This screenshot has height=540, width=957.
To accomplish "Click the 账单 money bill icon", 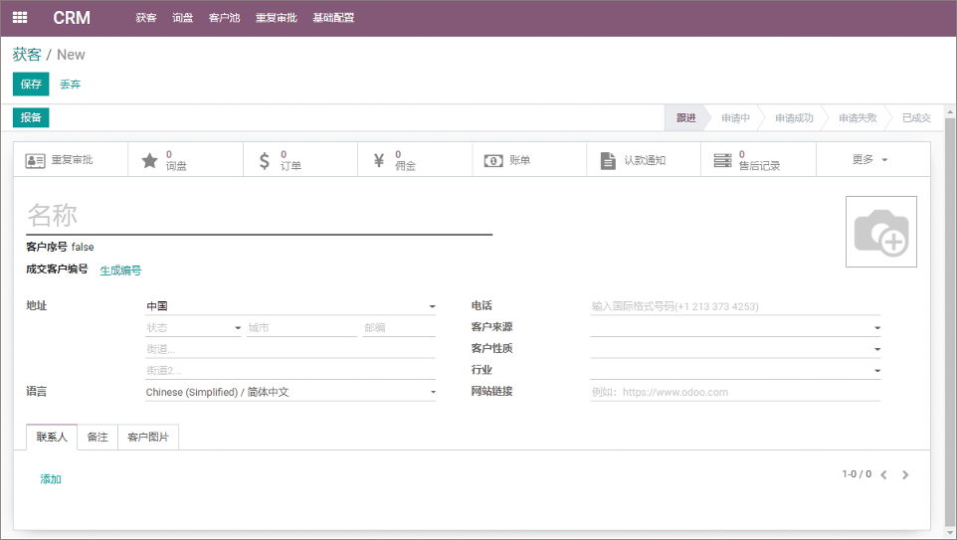I will pyautogui.click(x=493, y=160).
